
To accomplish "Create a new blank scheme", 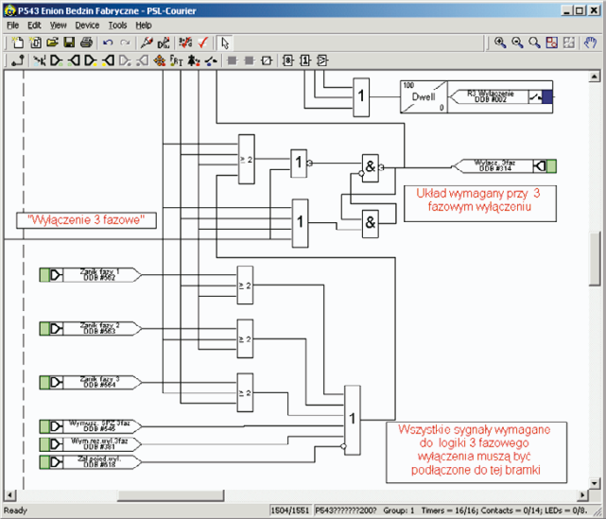I will (x=17, y=43).
